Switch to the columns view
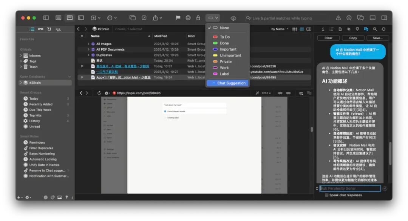408x221 pixels. click(309, 29)
